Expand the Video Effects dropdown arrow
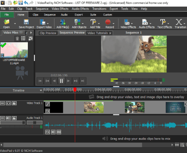This screenshot has width=187, height=153. (132, 24)
